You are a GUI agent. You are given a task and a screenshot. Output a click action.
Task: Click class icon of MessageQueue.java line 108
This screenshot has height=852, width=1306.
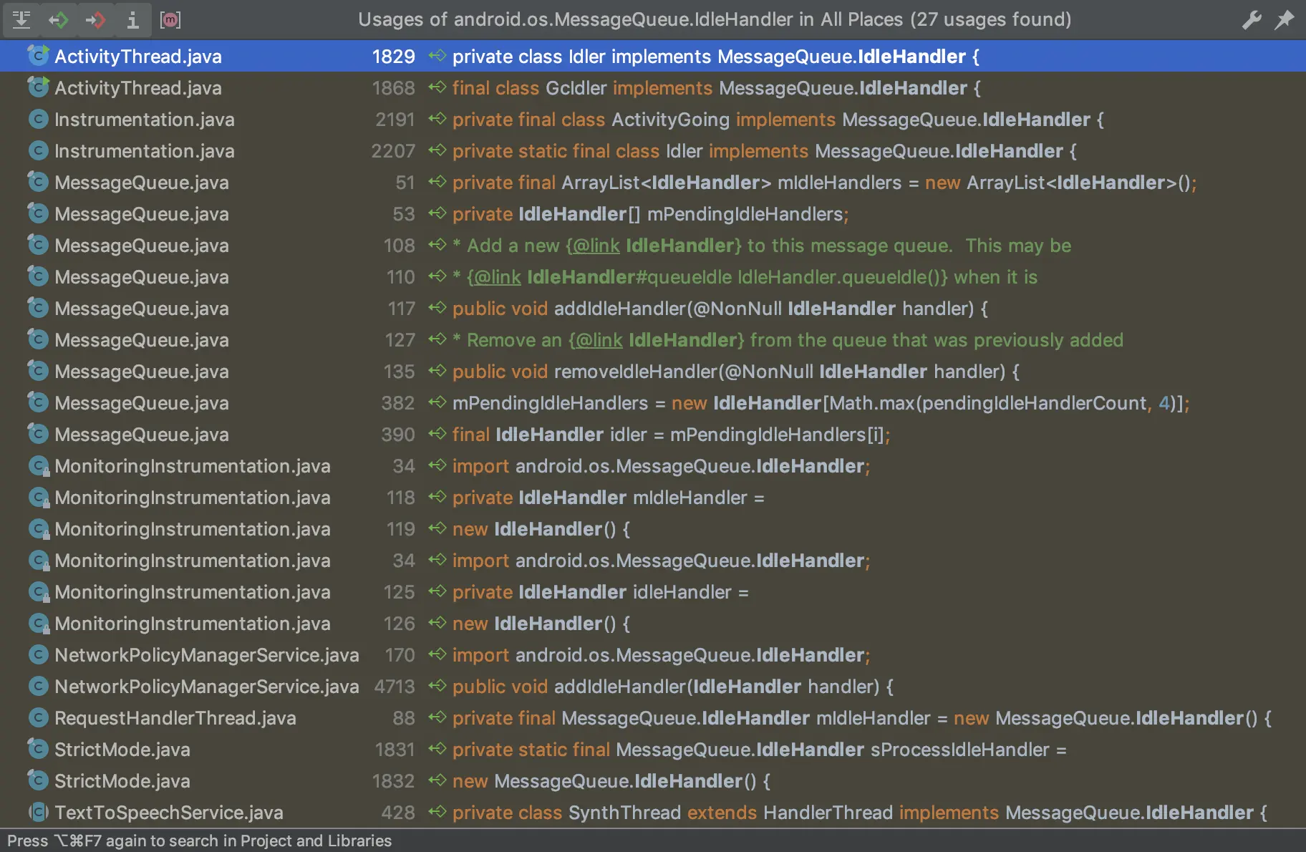tap(38, 245)
